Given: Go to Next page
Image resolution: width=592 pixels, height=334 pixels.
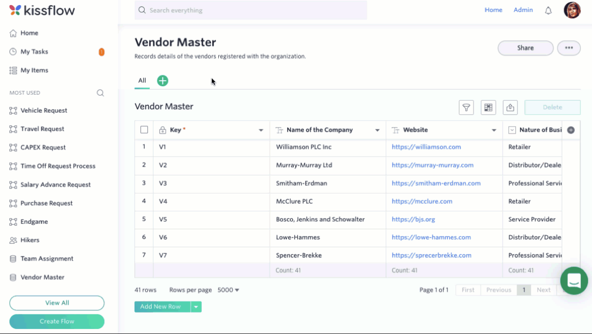Looking at the screenshot, I should coord(543,290).
